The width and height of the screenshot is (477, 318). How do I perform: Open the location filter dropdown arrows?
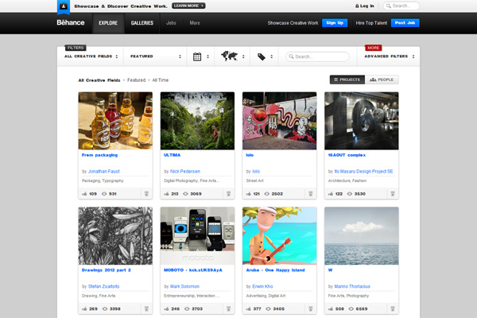pyautogui.click(x=243, y=56)
